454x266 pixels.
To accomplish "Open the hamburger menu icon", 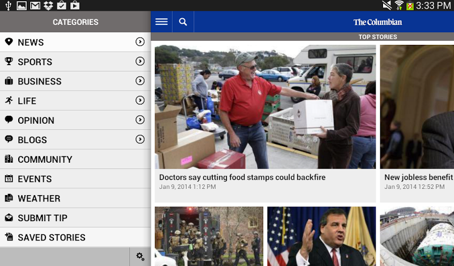I will [161, 22].
